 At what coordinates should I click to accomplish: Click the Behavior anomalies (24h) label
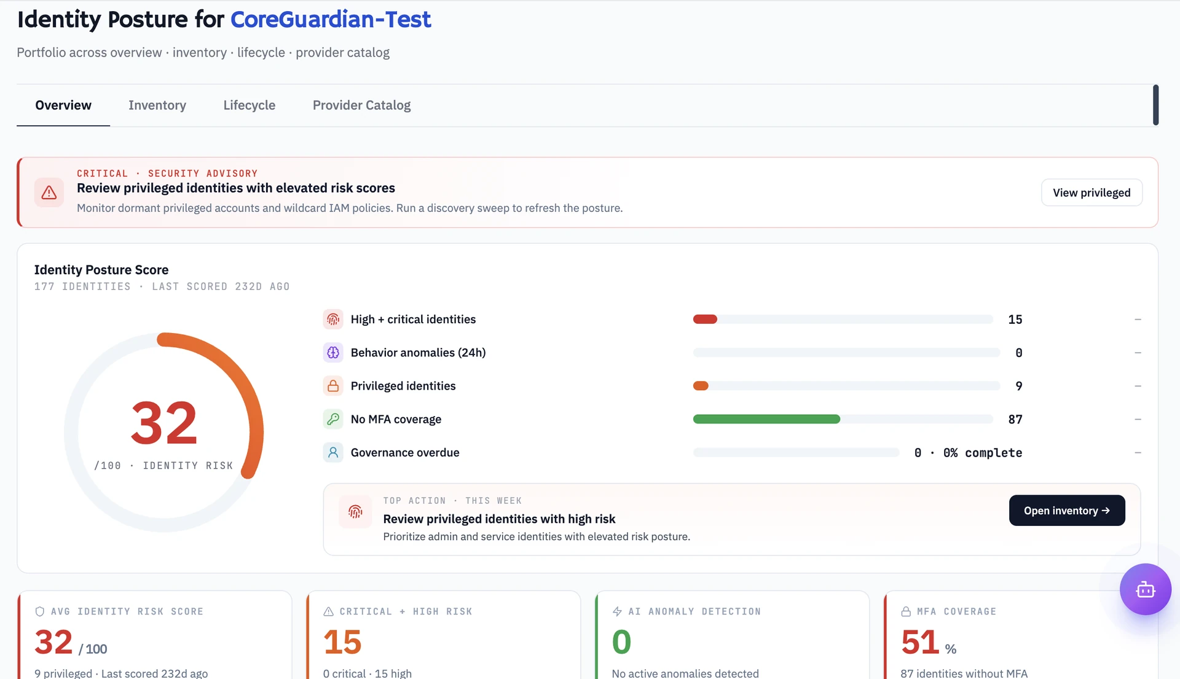(418, 353)
